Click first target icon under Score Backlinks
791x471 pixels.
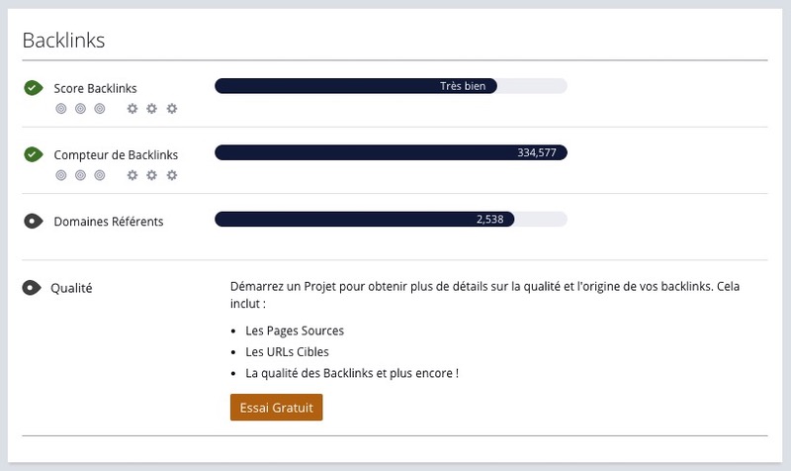pyautogui.click(x=61, y=108)
